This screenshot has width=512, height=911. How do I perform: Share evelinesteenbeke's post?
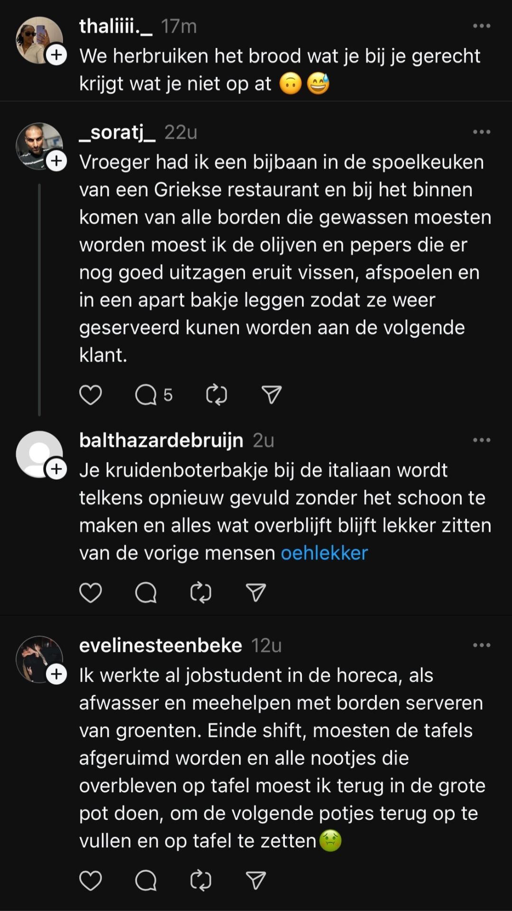pos(256,881)
